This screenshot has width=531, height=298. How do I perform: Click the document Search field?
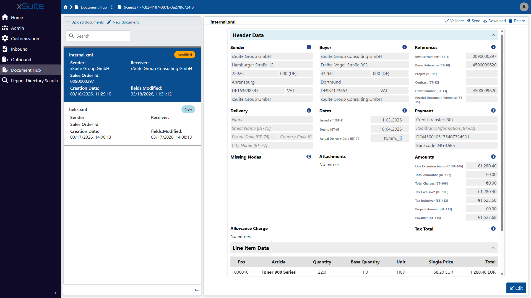98,36
